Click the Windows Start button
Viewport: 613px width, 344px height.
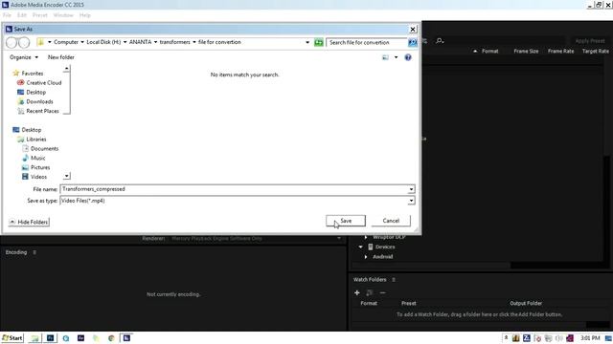tap(12, 337)
